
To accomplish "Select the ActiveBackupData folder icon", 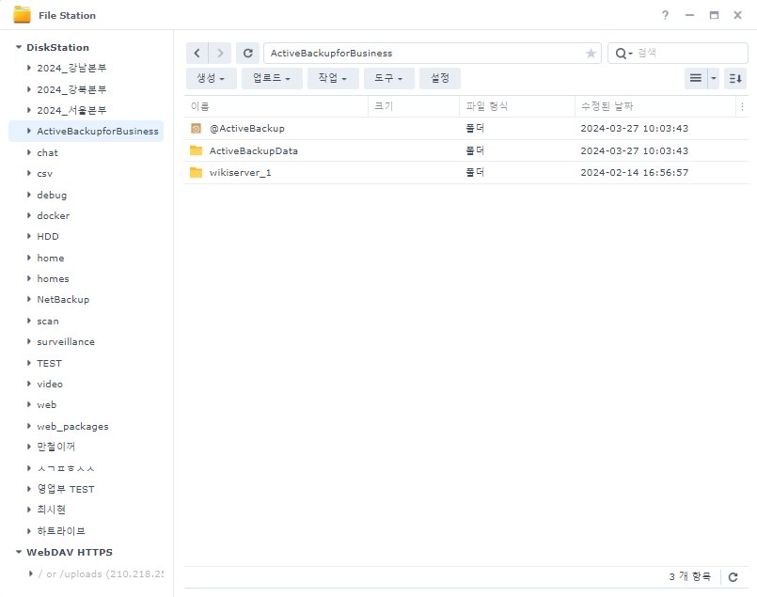I will click(196, 150).
